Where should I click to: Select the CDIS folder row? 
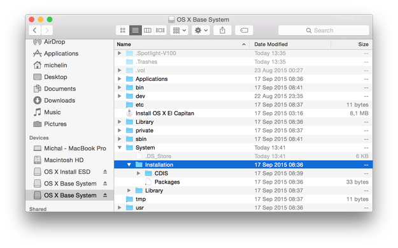(x=243, y=173)
